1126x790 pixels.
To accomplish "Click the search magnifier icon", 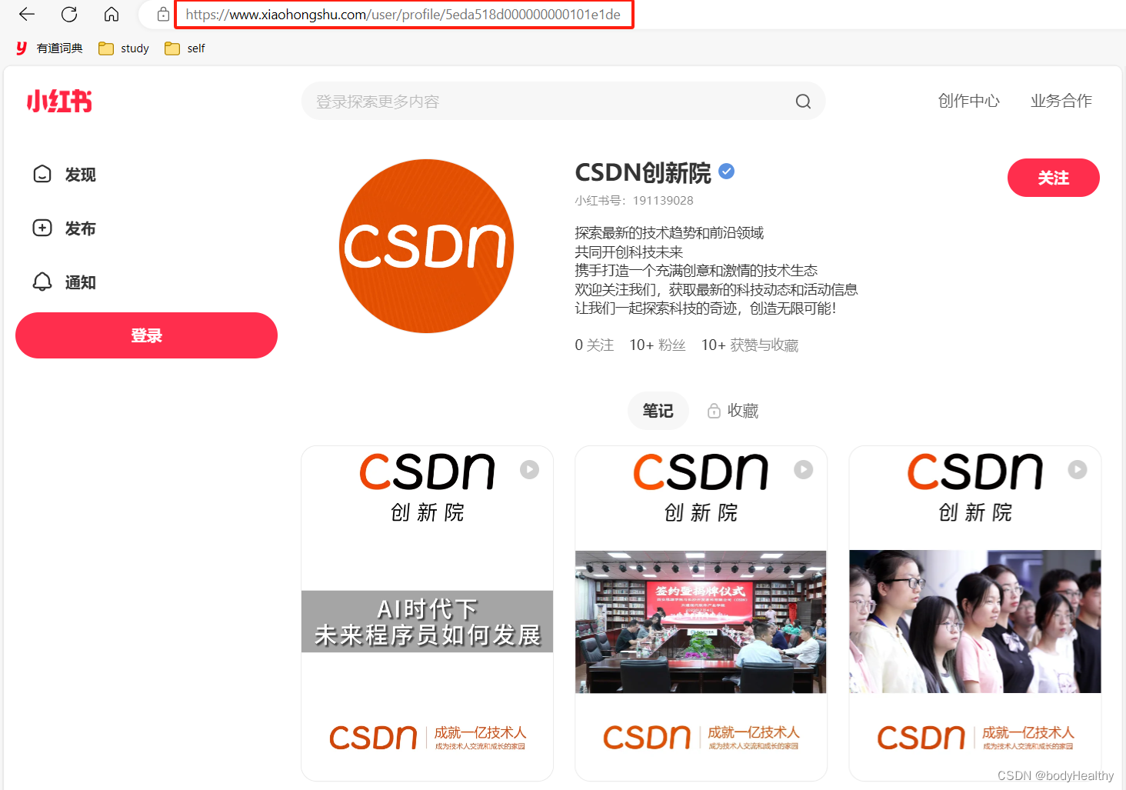I will click(803, 102).
